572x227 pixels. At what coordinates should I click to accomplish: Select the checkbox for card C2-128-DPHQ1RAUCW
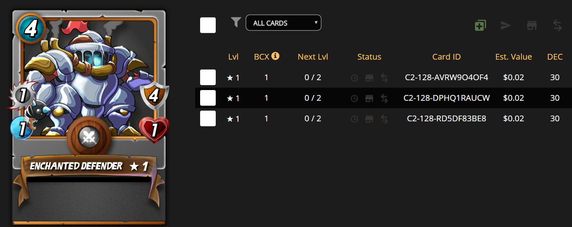click(x=208, y=98)
